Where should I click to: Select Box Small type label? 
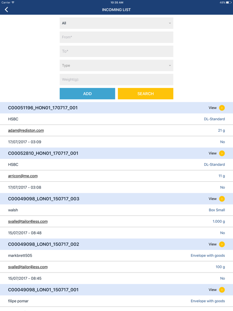[217, 210]
